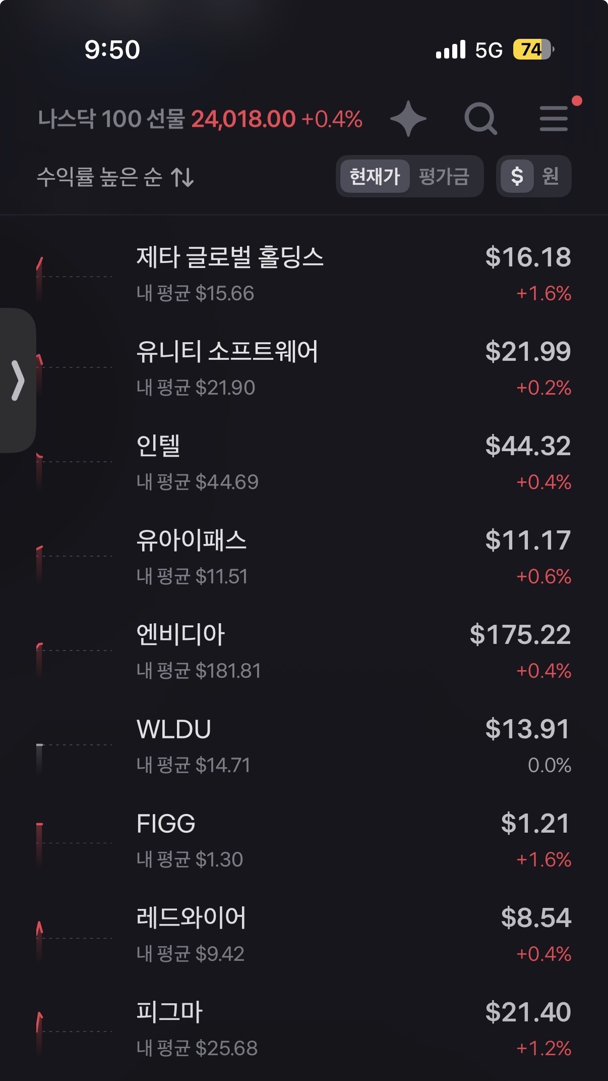The width and height of the screenshot is (608, 1081).
Task: Switch to 평가금 display mode
Action: pos(444,177)
